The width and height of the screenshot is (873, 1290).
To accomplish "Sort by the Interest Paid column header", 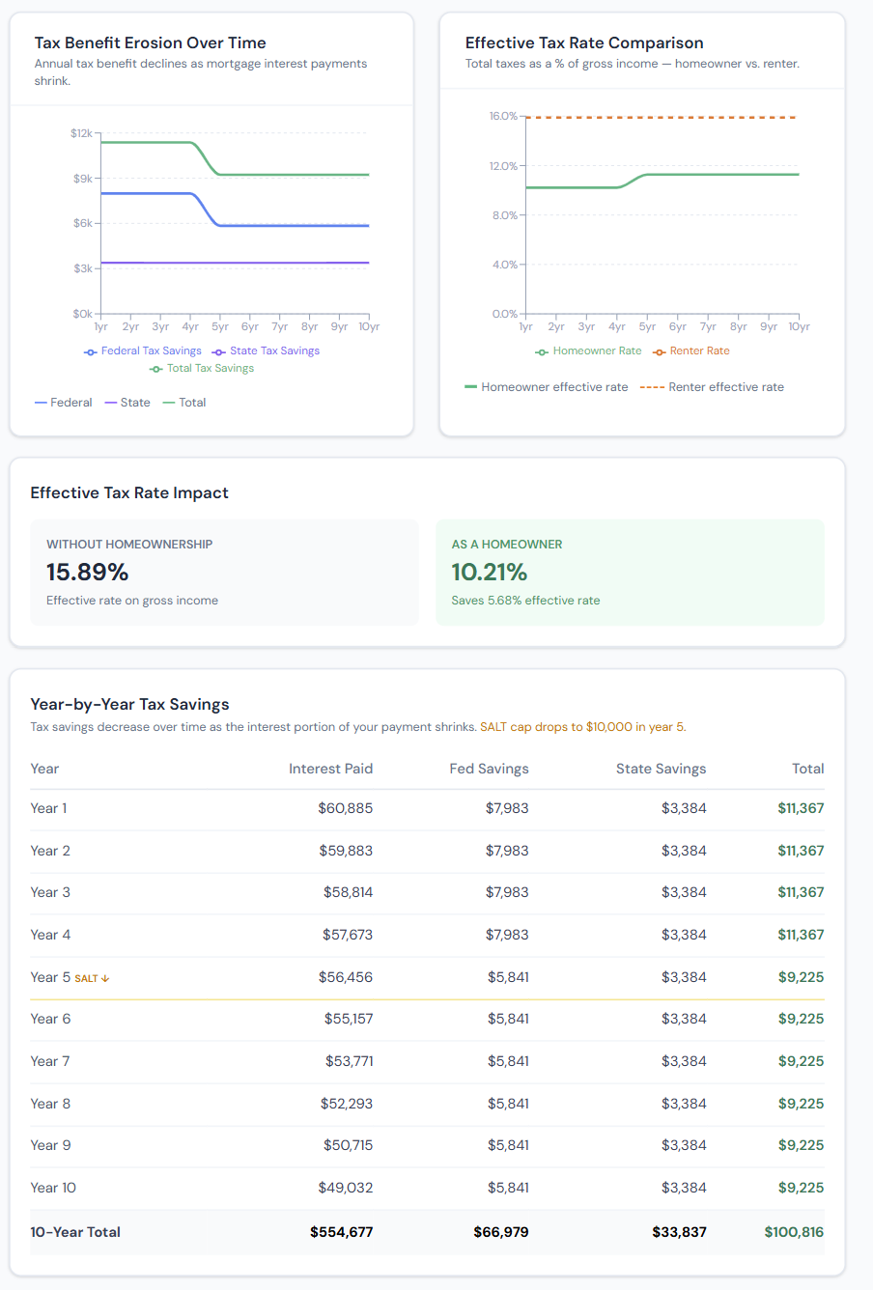I will pyautogui.click(x=330, y=769).
